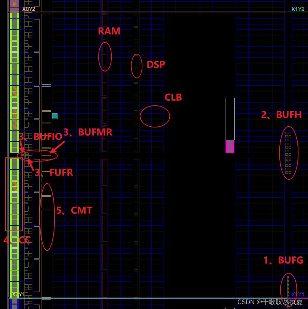Click the circled DSP slice

tap(136, 66)
